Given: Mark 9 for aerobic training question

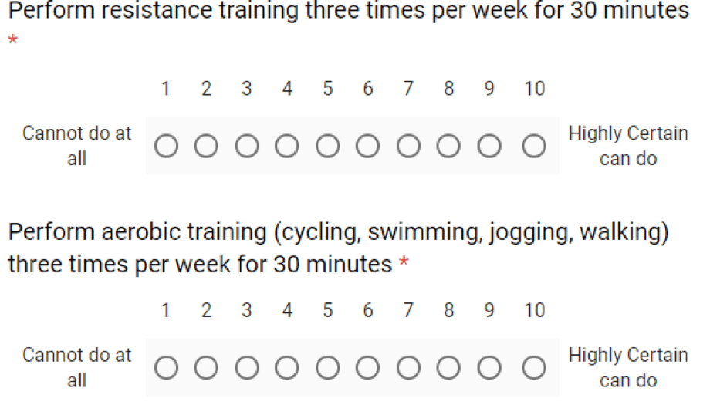Looking at the screenshot, I should click(489, 367).
